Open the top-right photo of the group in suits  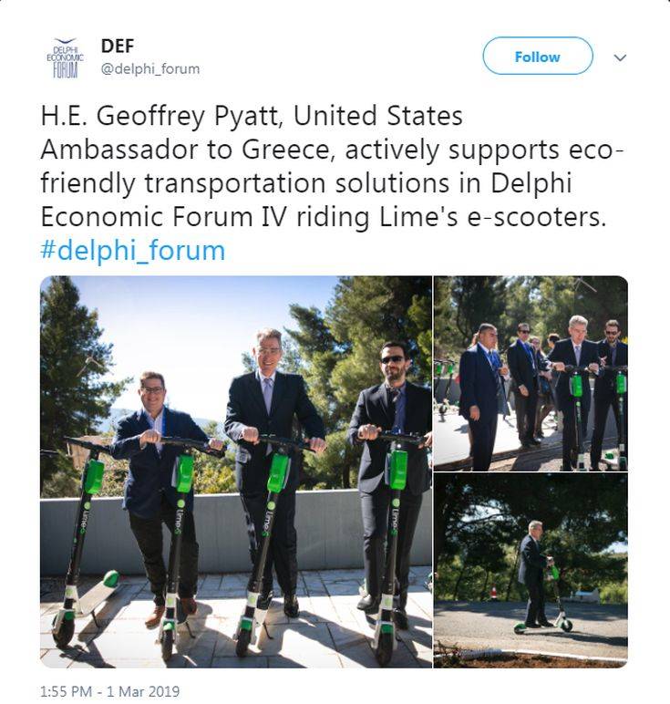coord(531,373)
